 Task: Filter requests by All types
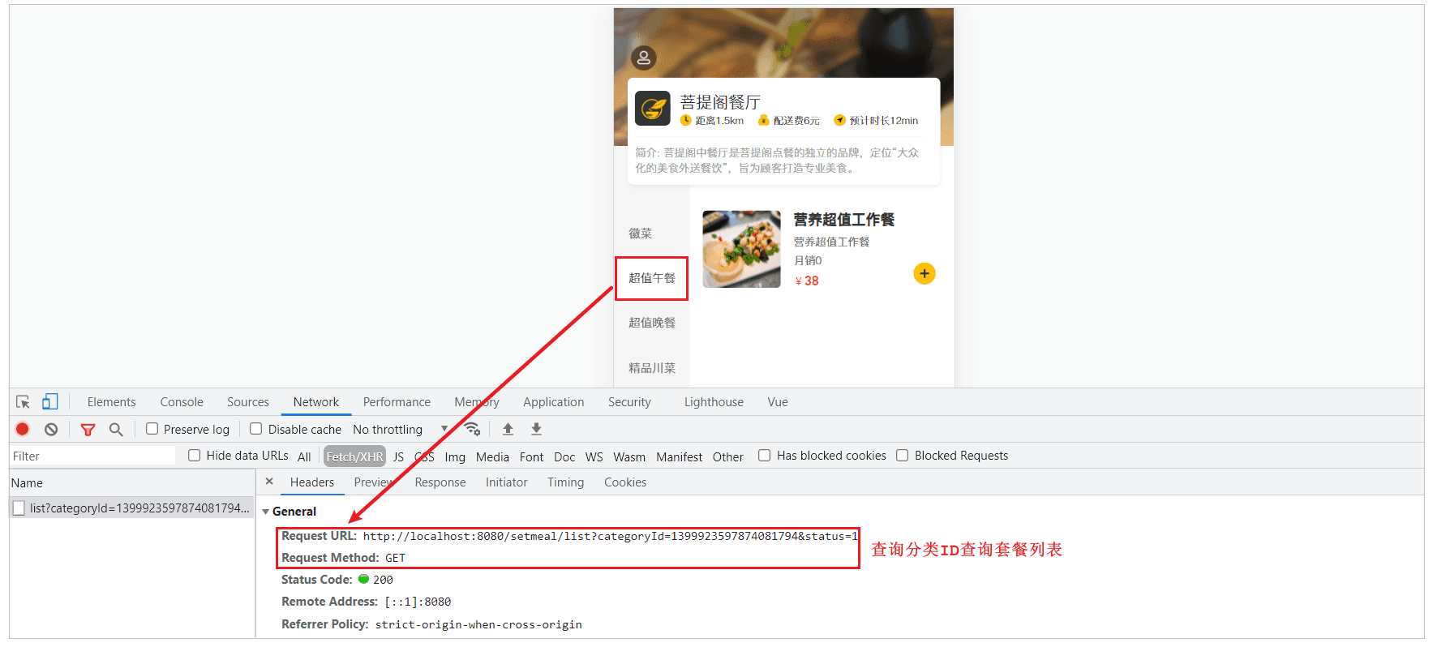pyautogui.click(x=304, y=457)
